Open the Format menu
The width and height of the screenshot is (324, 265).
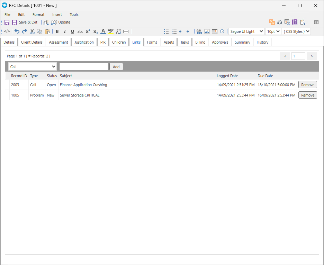pos(38,15)
